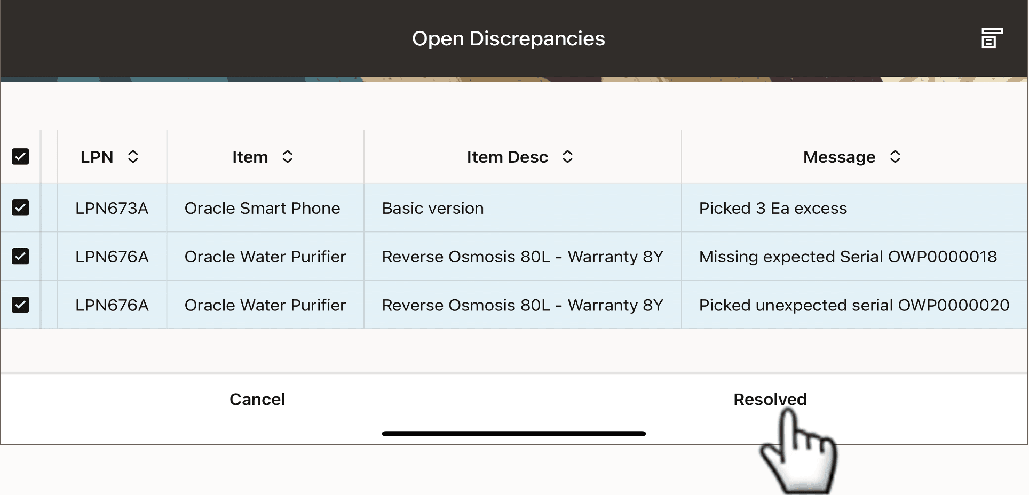
Task: Uncheck the LPN673A row checkbox
Action: click(20, 208)
